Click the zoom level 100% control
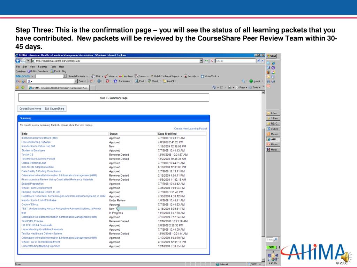This screenshot has height=268, width=357. (254, 265)
